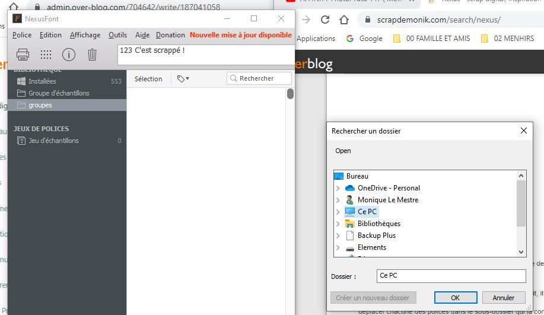The width and height of the screenshot is (544, 315).
Task: Open the grid view icon in NexusFont
Action: [46, 55]
